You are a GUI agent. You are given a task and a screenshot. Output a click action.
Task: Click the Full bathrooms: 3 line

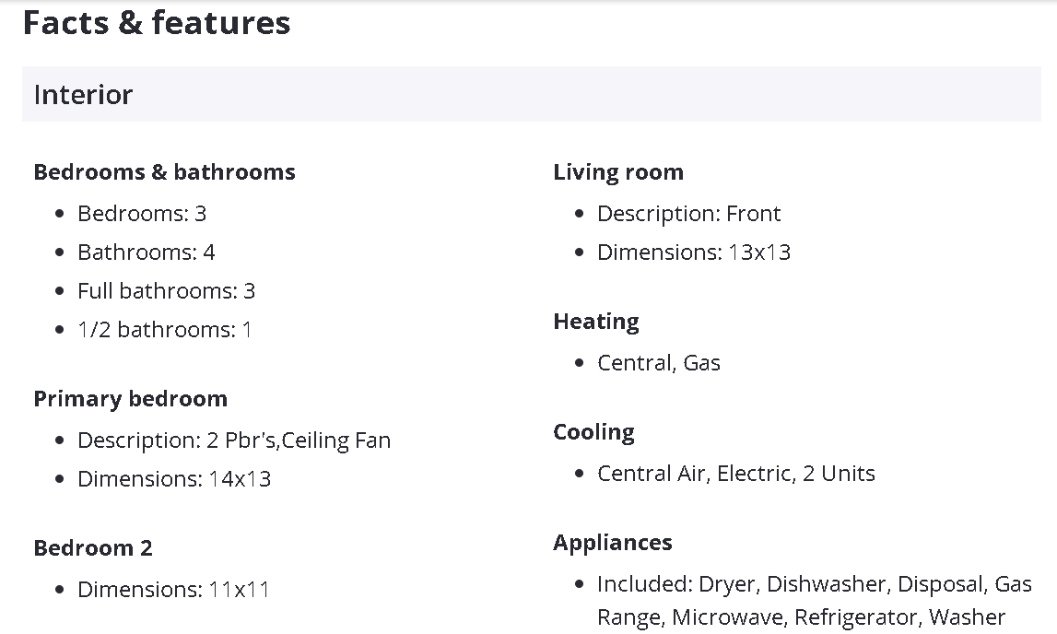click(166, 291)
